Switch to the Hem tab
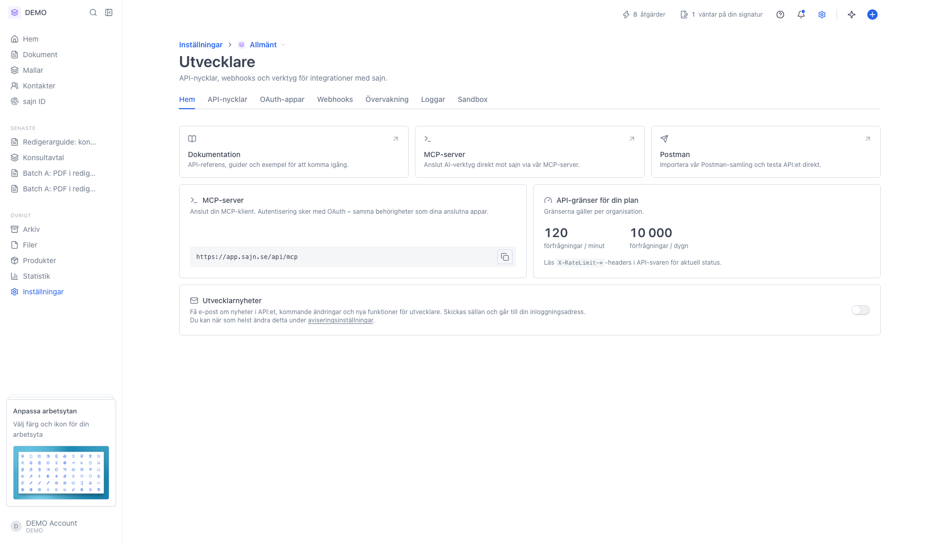 tap(187, 99)
